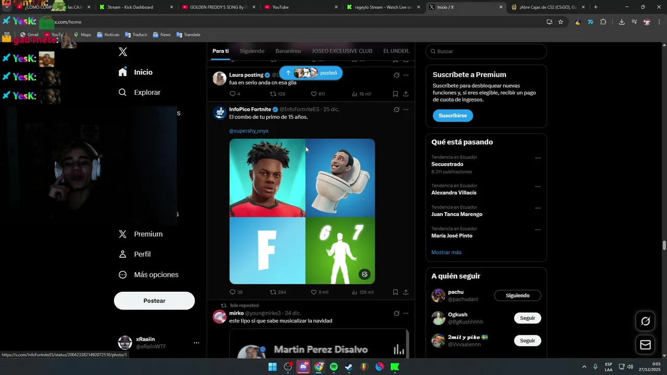Open Grok icon on Laura posting's tweet
The height and width of the screenshot is (375, 667).
coord(397,75)
